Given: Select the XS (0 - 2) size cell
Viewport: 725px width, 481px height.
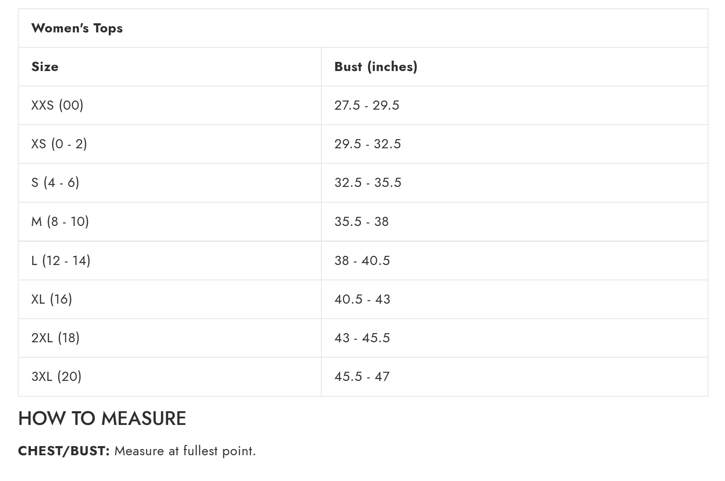Looking at the screenshot, I should click(59, 144).
